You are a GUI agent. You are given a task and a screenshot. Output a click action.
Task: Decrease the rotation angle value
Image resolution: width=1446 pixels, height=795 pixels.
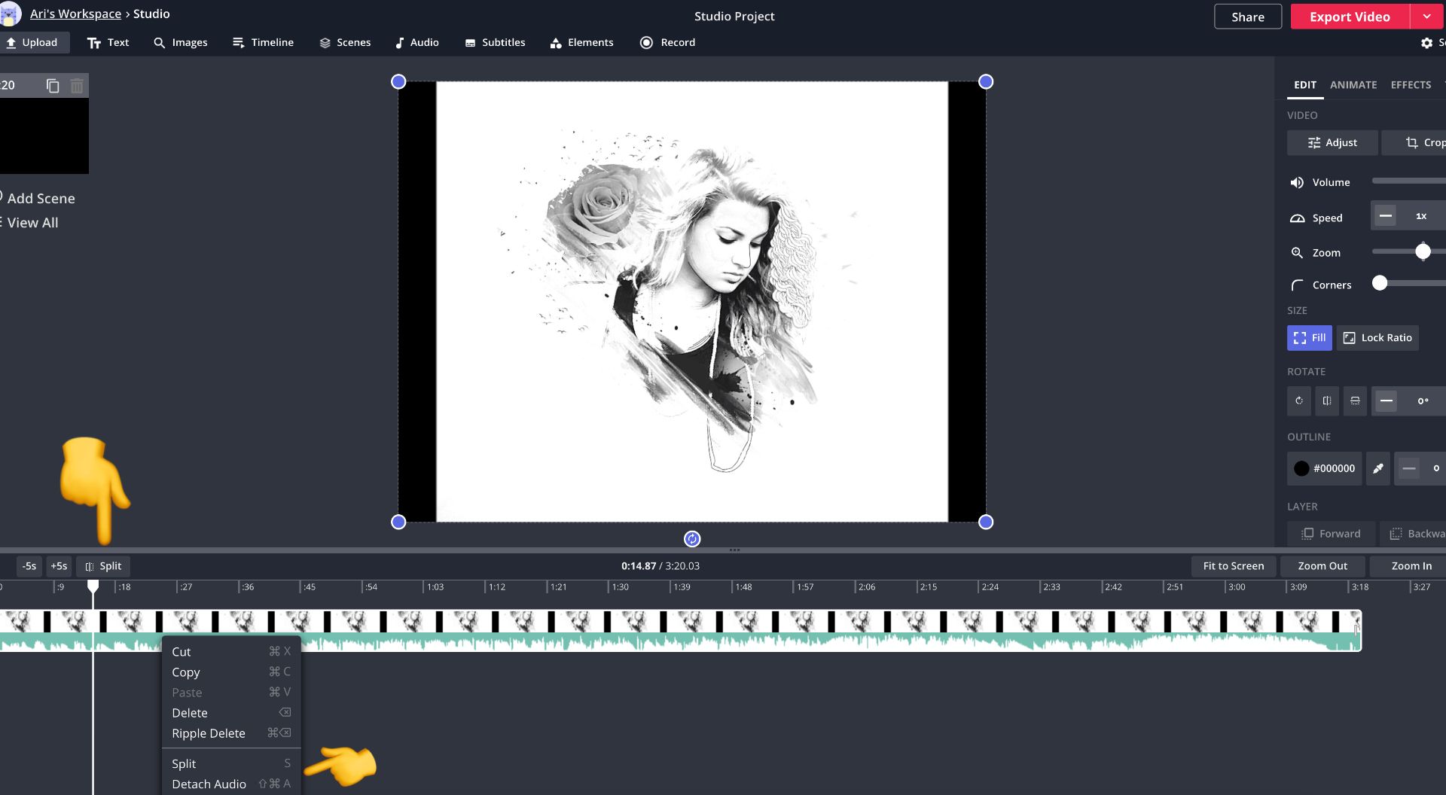tap(1386, 401)
